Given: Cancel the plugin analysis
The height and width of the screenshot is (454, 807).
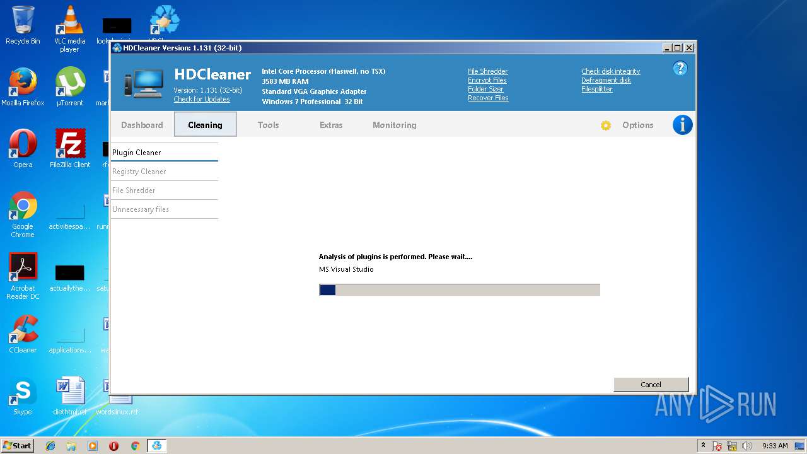Looking at the screenshot, I should pyautogui.click(x=651, y=385).
